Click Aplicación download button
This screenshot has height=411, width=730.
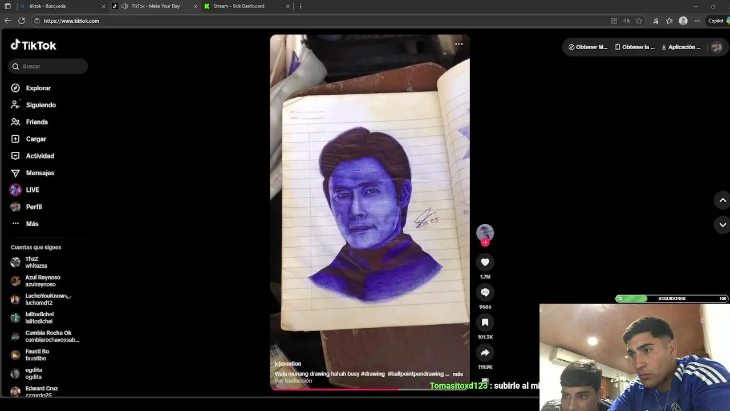[681, 47]
